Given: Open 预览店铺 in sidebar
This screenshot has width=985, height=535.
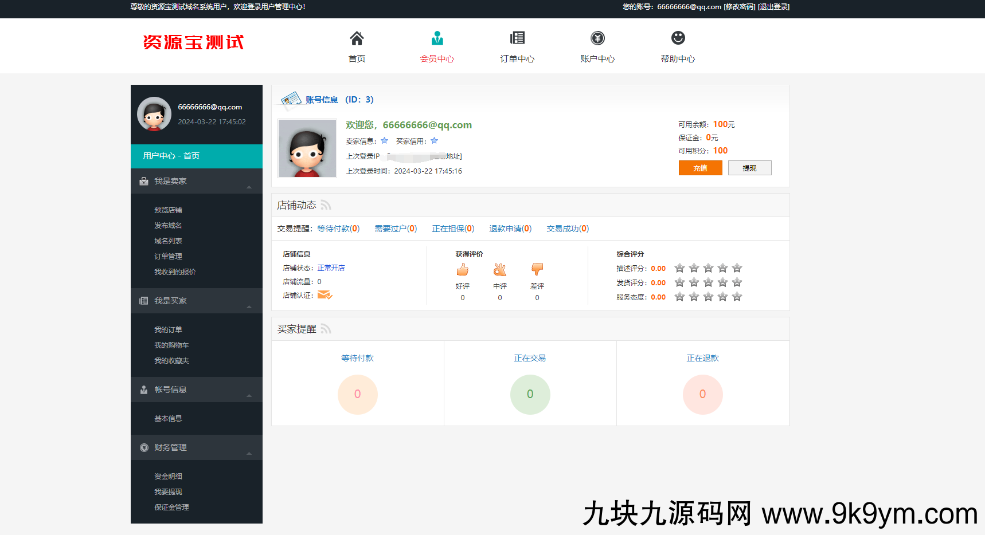Looking at the screenshot, I should point(168,210).
